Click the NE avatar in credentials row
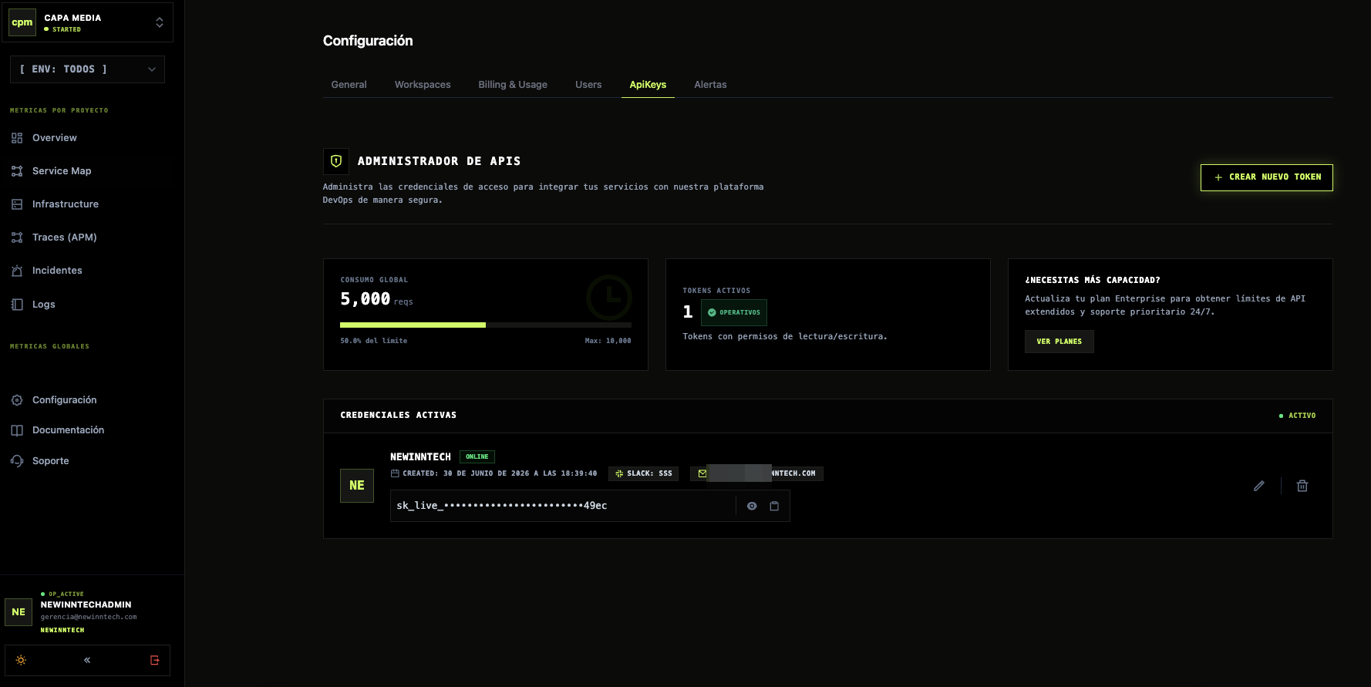This screenshot has width=1371, height=687. (x=357, y=486)
